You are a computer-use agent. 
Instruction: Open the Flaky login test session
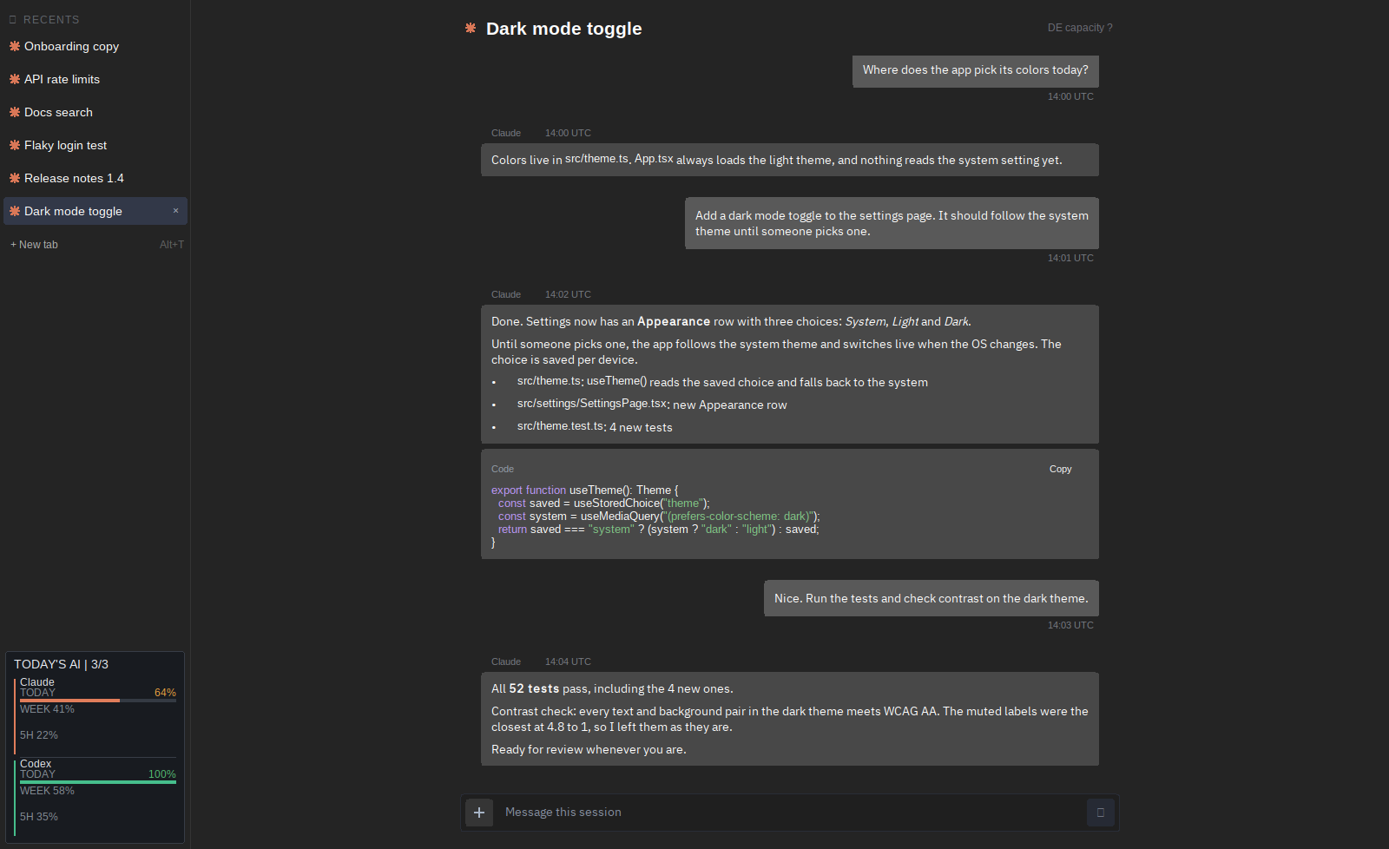(95, 145)
